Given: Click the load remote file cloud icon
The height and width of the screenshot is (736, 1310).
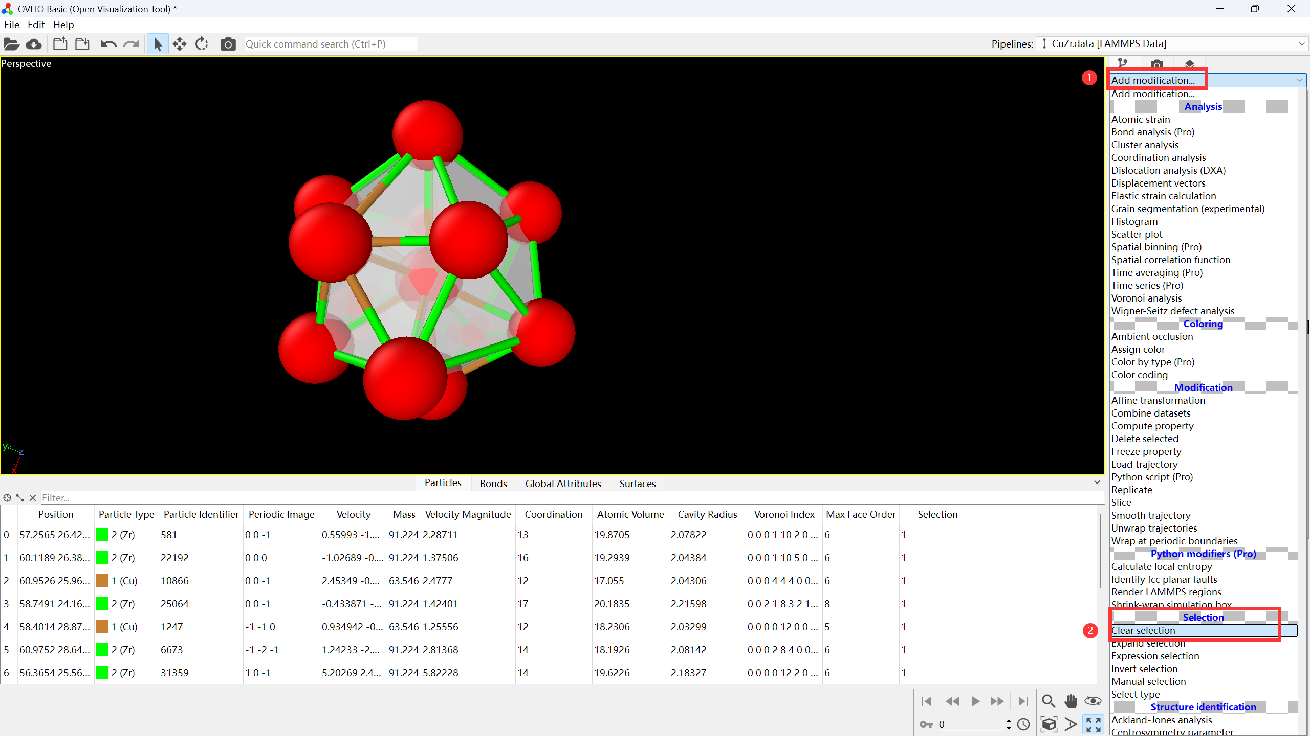Looking at the screenshot, I should pos(34,44).
